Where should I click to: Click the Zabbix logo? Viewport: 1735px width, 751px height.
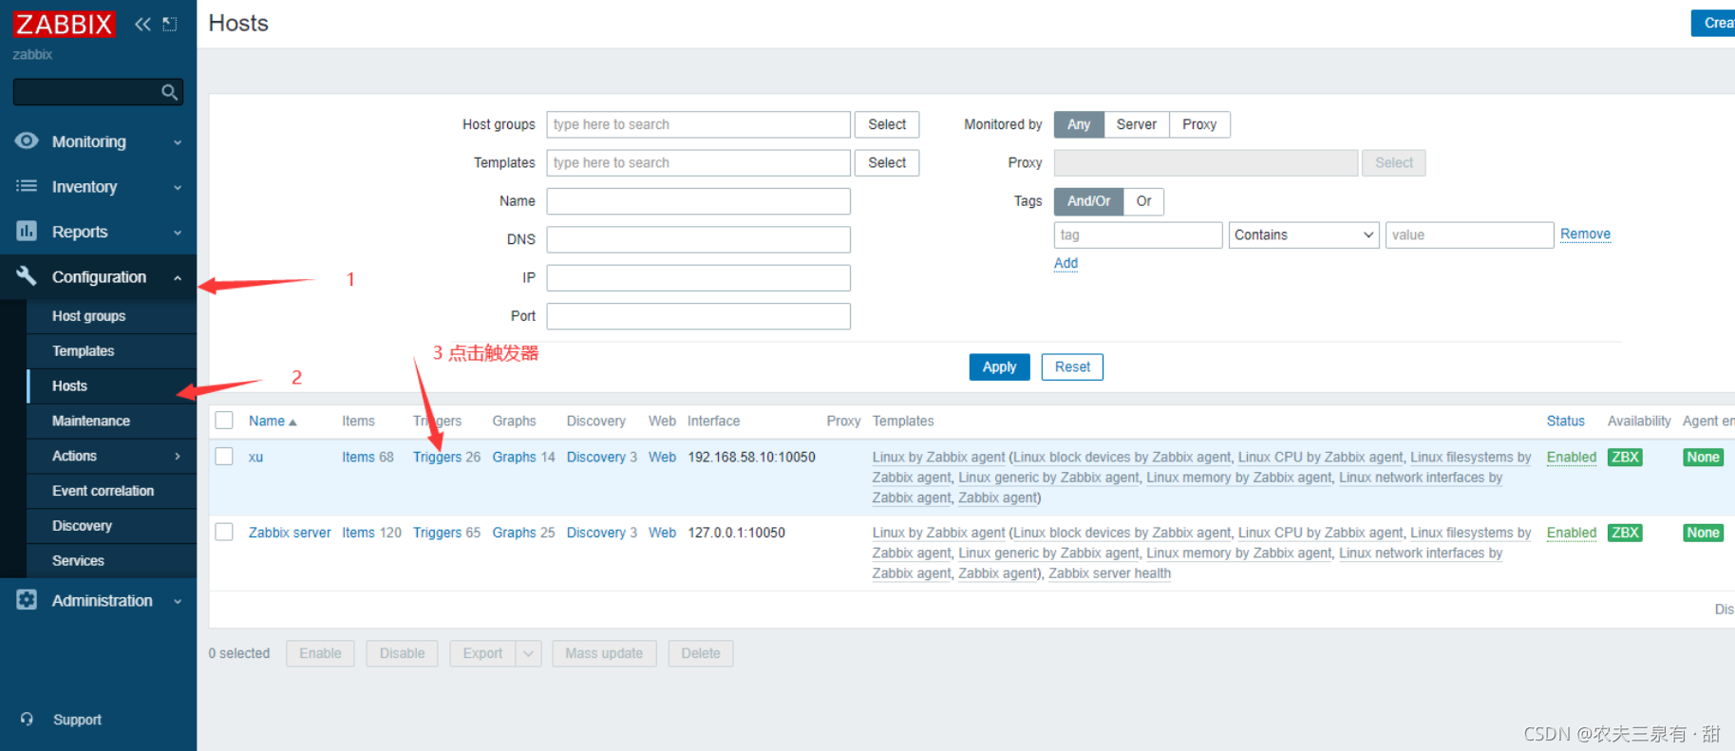(64, 24)
